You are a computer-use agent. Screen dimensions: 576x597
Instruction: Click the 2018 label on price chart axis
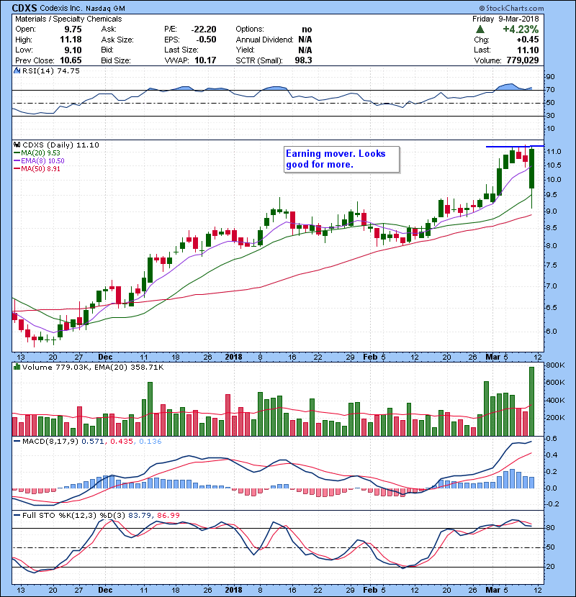tap(234, 357)
